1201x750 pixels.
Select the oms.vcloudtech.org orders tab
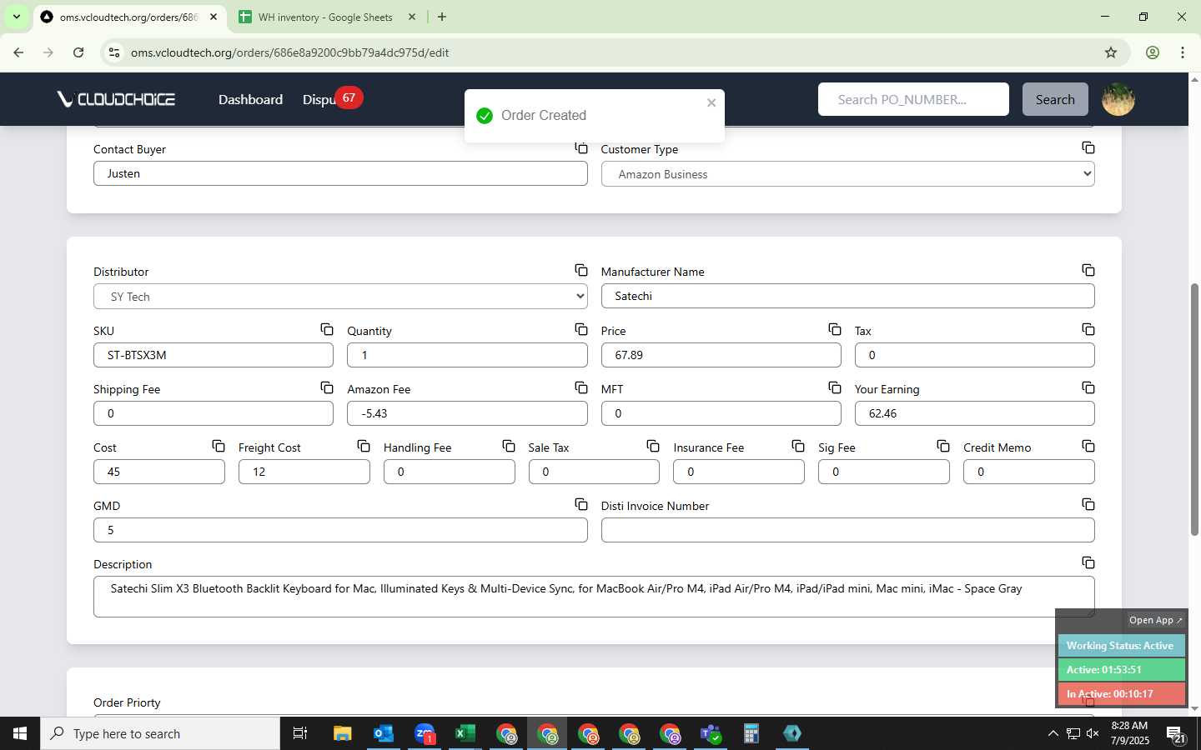[128, 17]
